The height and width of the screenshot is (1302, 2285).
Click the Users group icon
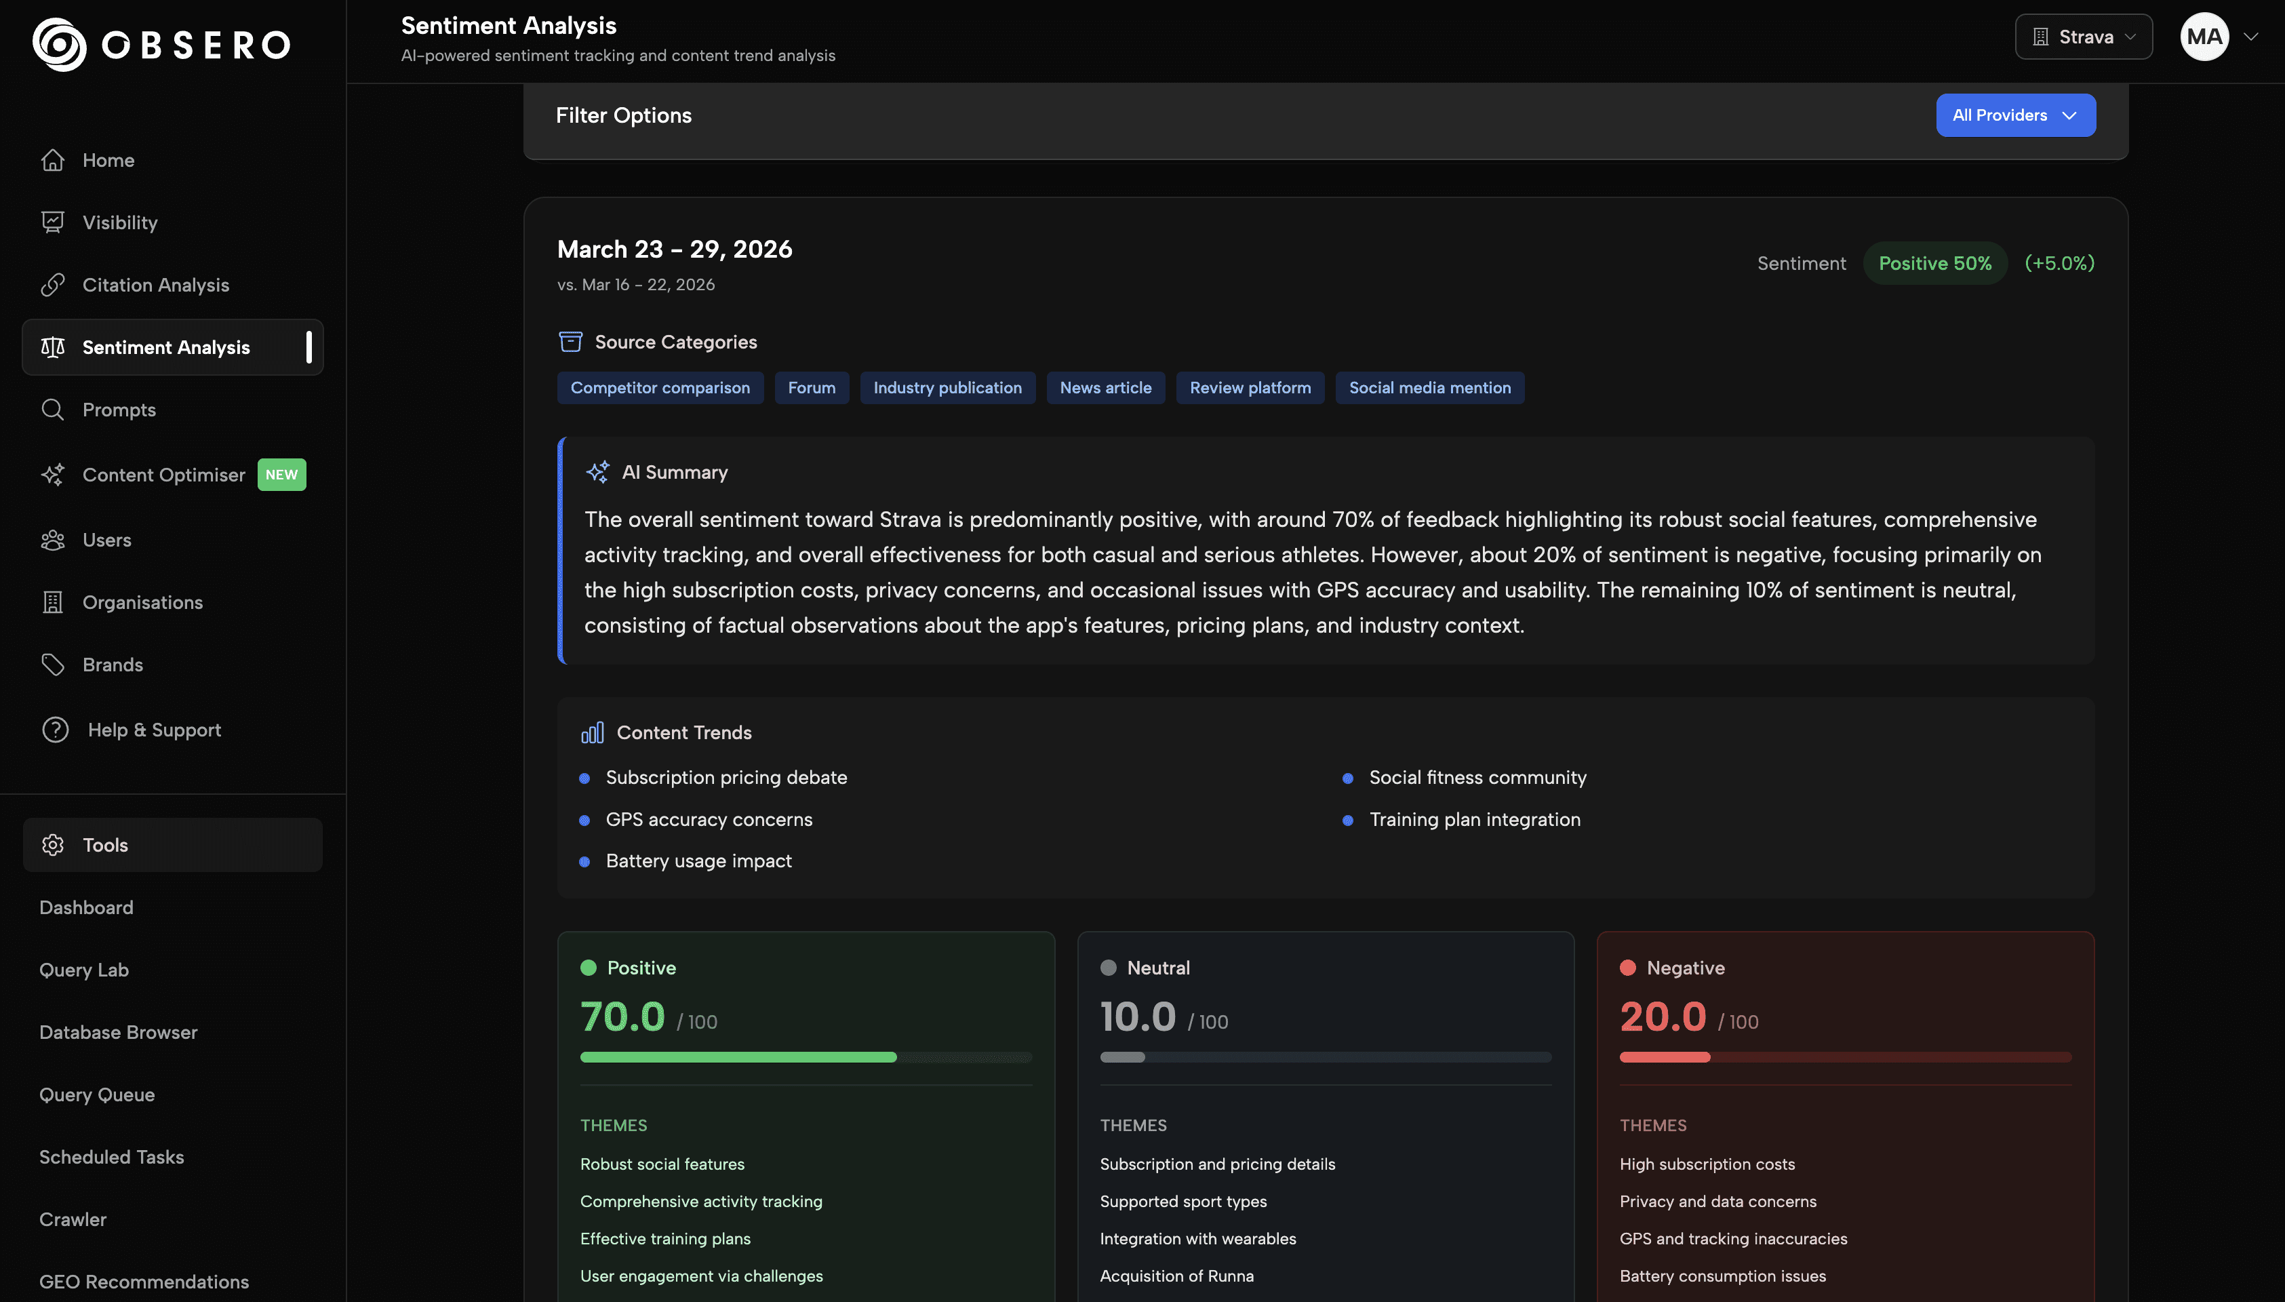[53, 540]
